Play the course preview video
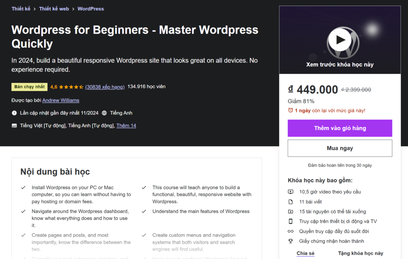 (x=341, y=40)
